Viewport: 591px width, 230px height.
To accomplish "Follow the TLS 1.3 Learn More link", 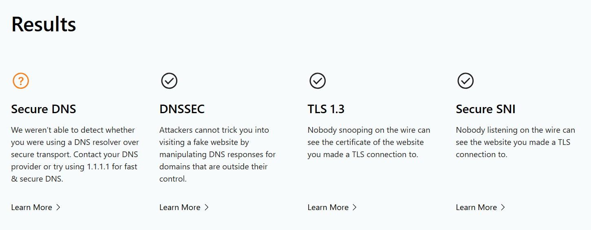I will pyautogui.click(x=328, y=207).
